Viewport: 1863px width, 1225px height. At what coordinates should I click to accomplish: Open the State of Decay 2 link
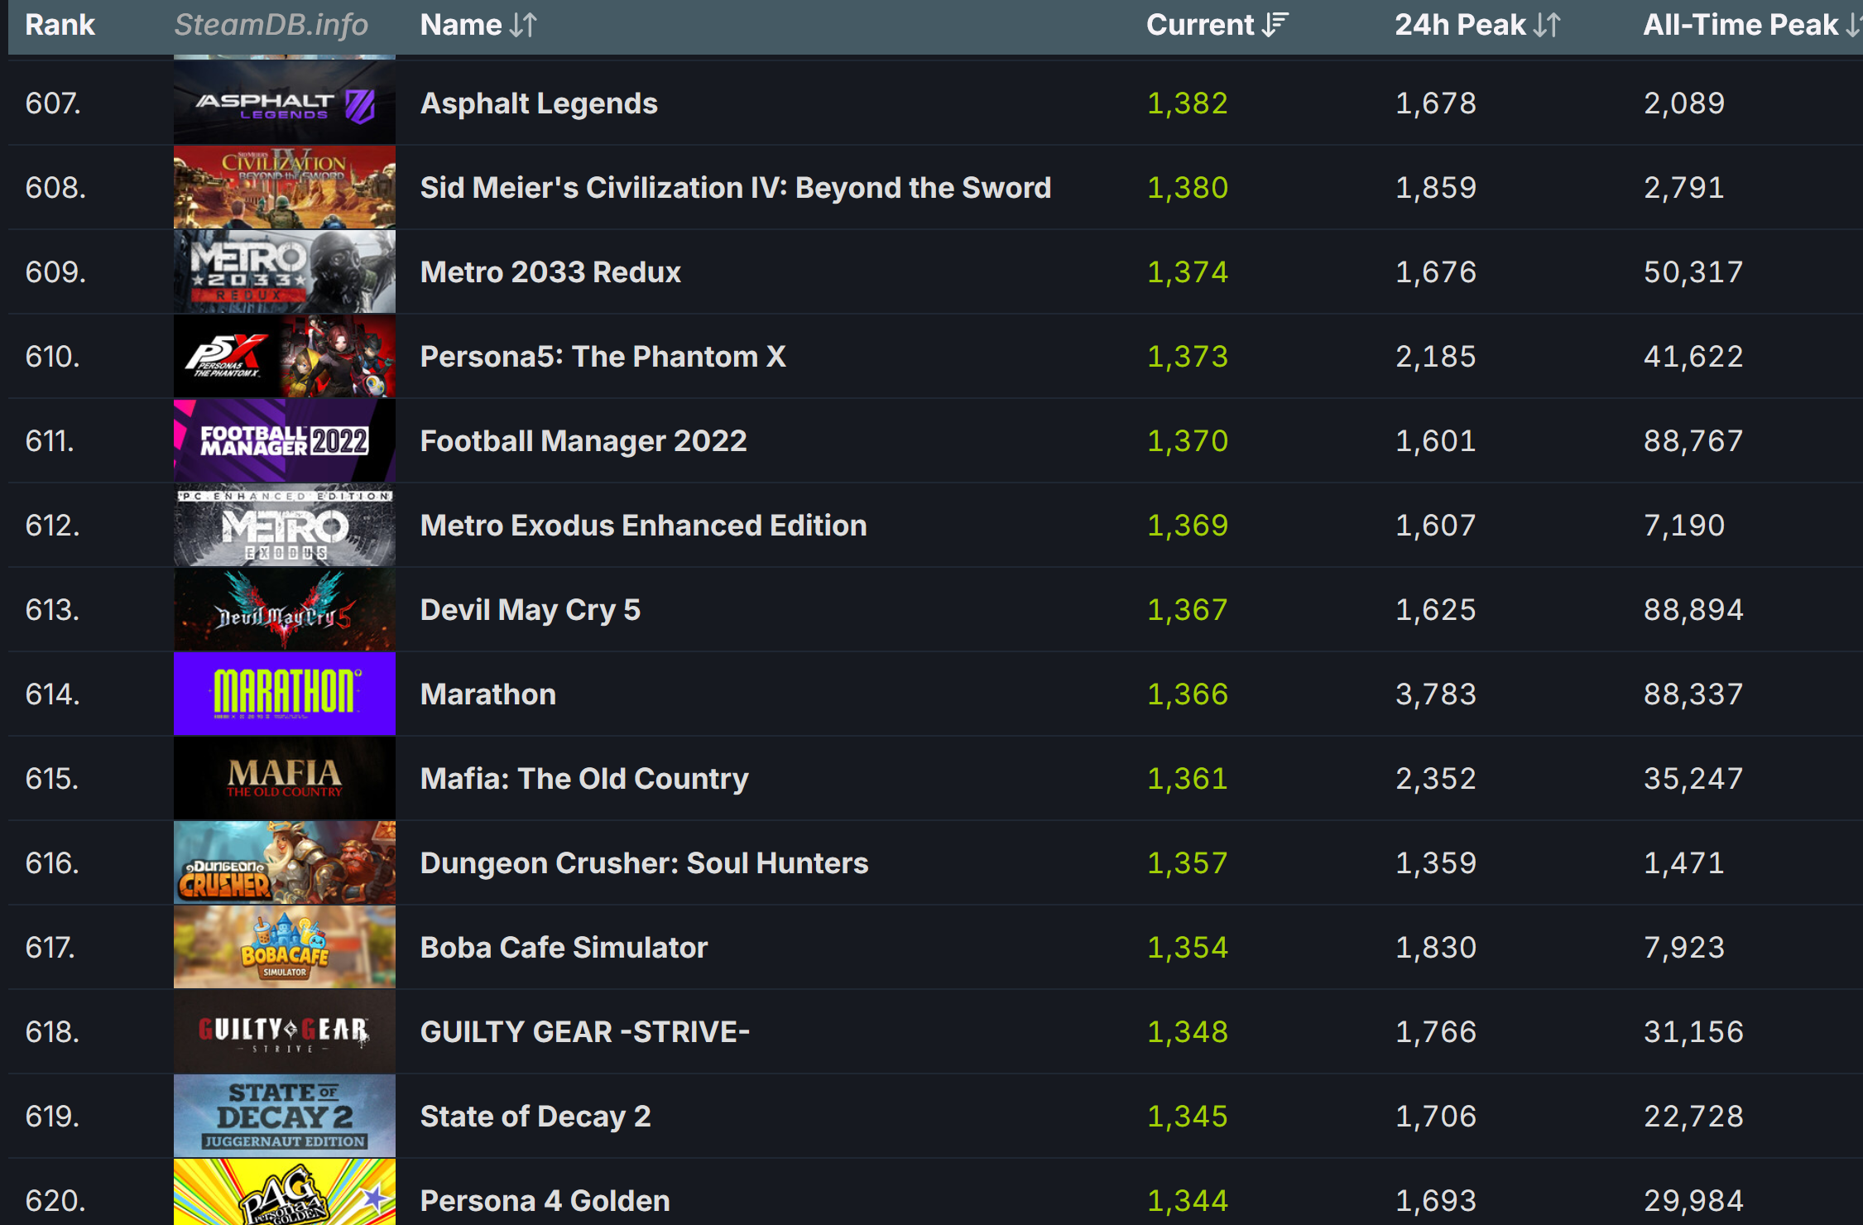(x=535, y=1117)
